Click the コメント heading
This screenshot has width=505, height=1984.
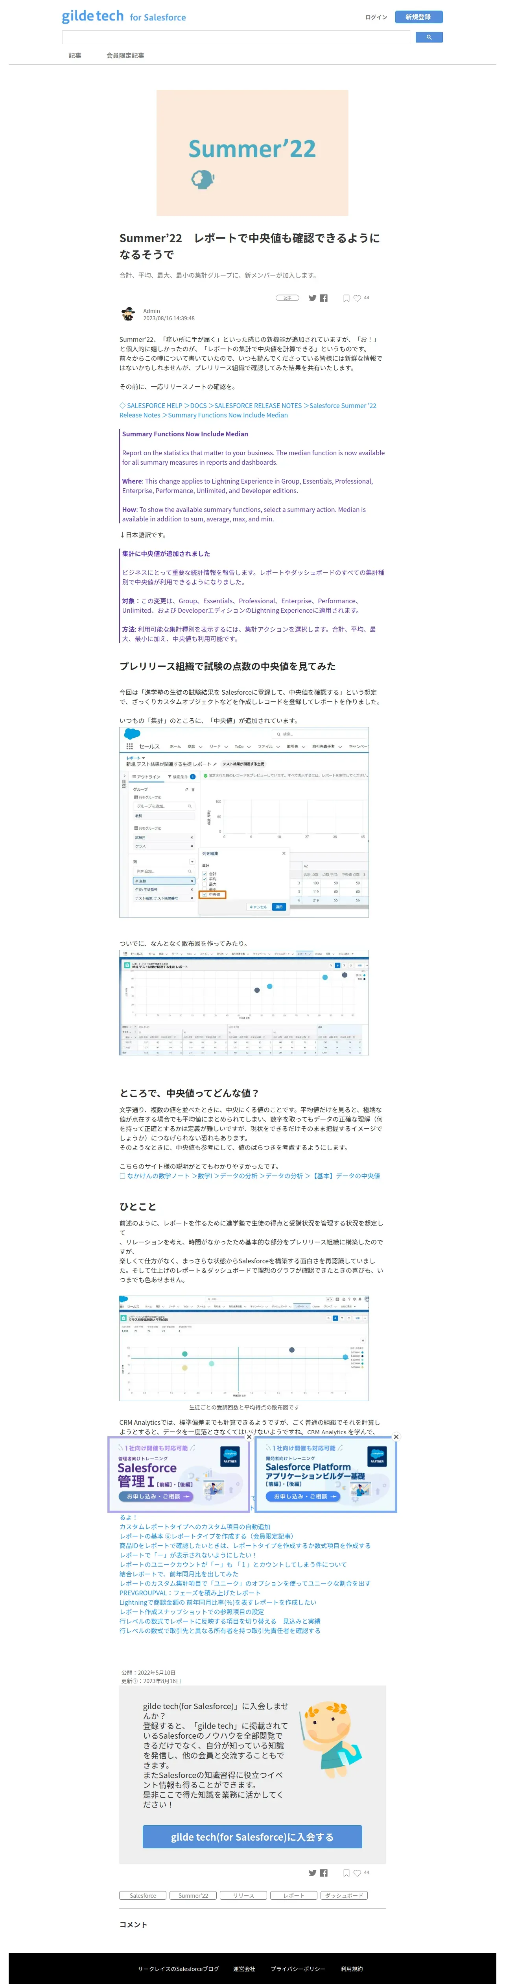click(133, 1924)
